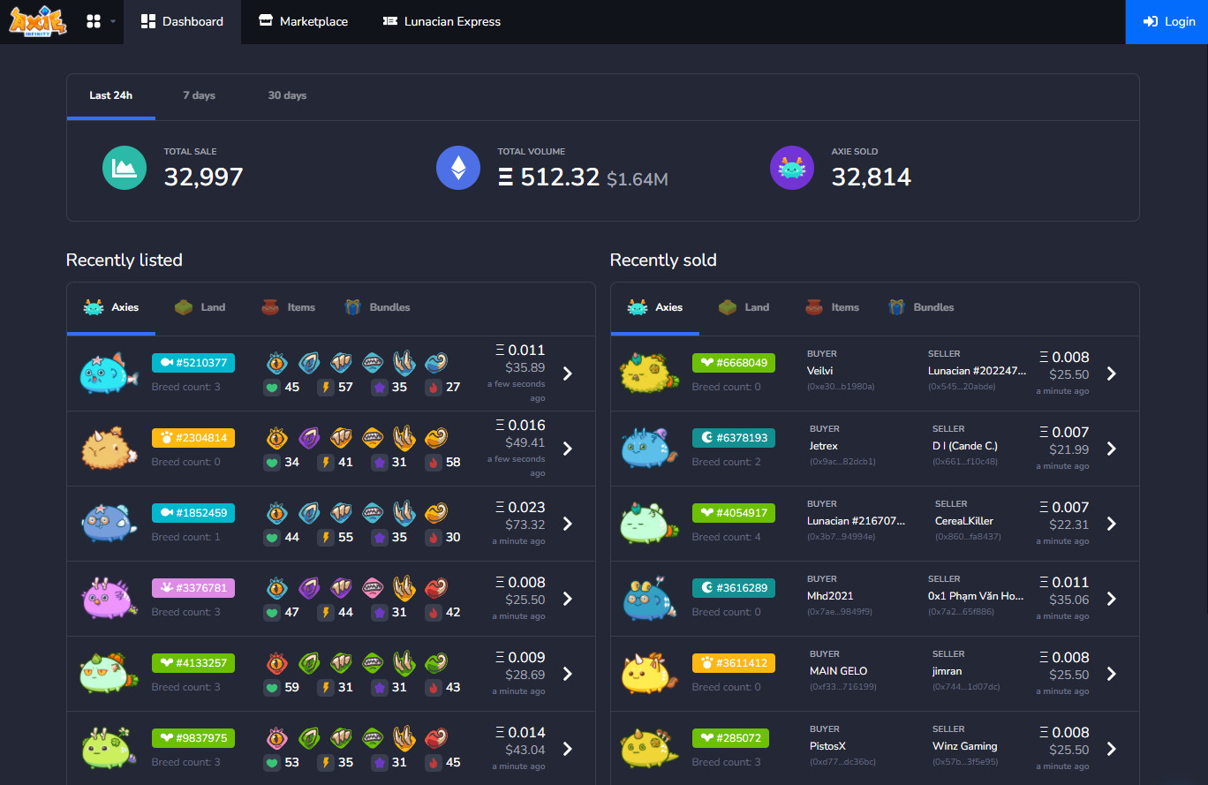1208x785 pixels.
Task: Select Items tab in Recently sold
Action: (x=832, y=307)
